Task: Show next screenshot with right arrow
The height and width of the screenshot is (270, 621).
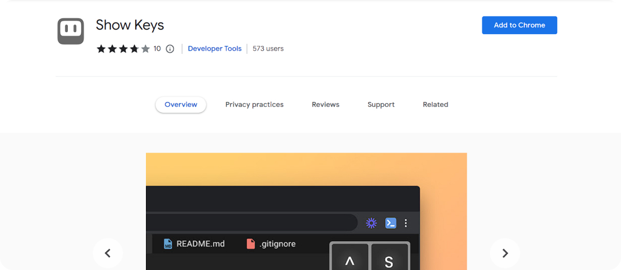Action: 505,253
